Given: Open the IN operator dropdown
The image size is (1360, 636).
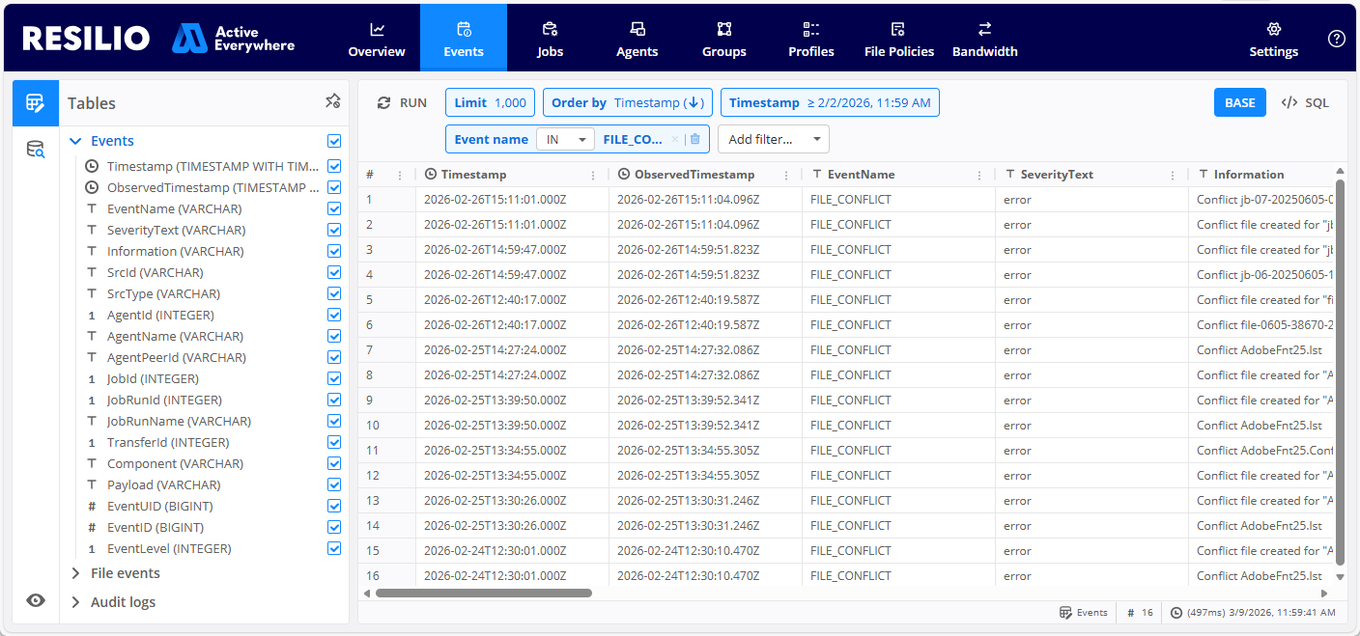Looking at the screenshot, I should (565, 139).
